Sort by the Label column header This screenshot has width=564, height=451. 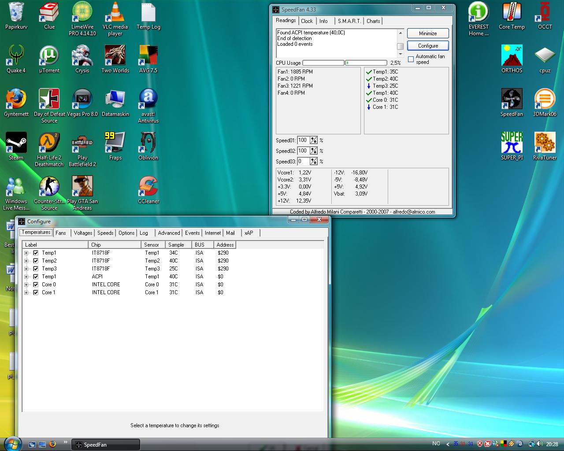[56, 245]
